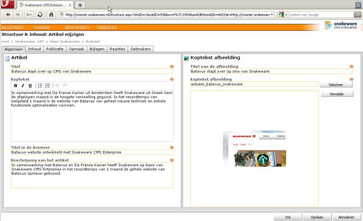Switch to the Algemeen tab

coord(14,49)
